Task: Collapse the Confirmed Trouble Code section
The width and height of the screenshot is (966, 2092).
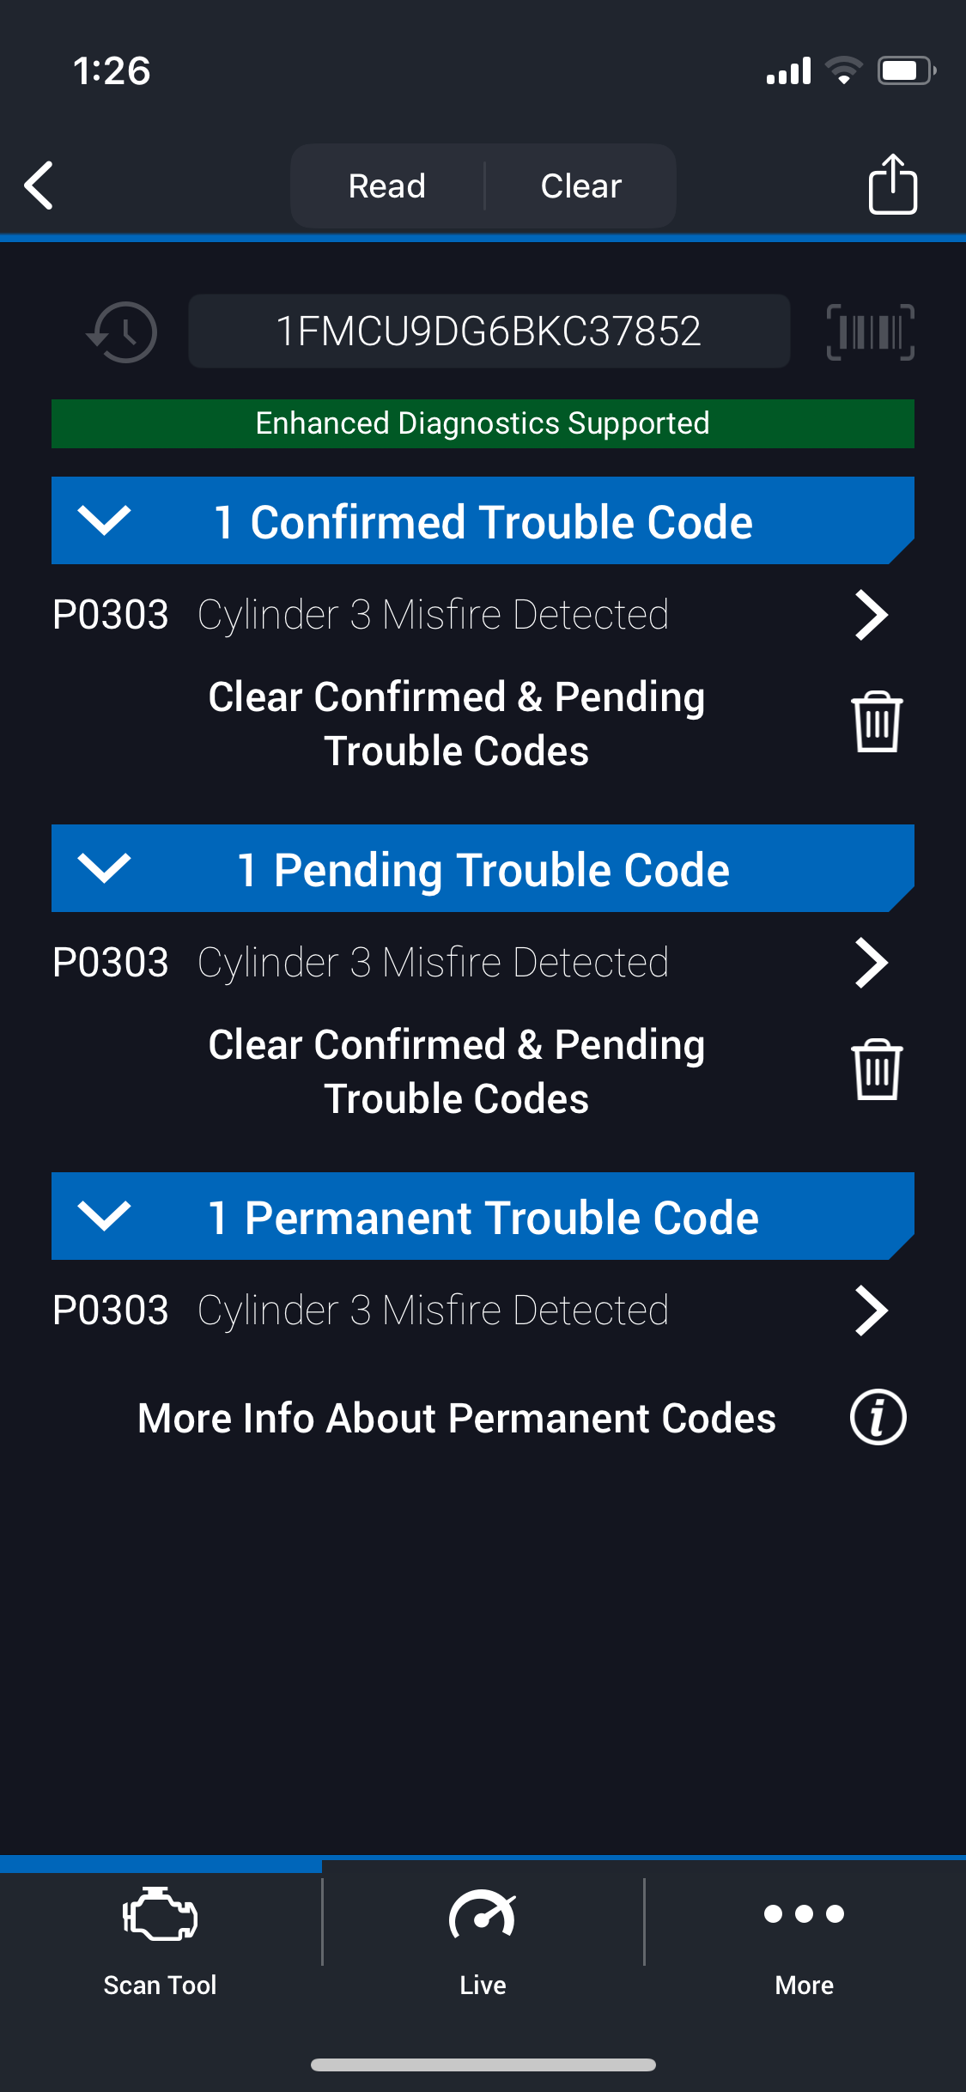Action: (104, 520)
